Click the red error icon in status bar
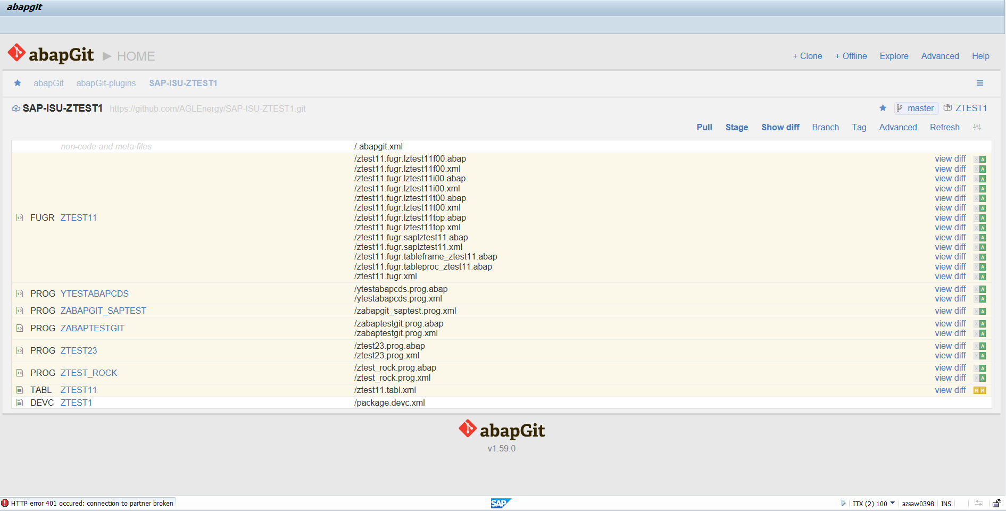Screen dimensions: 1006x511 point(5,503)
